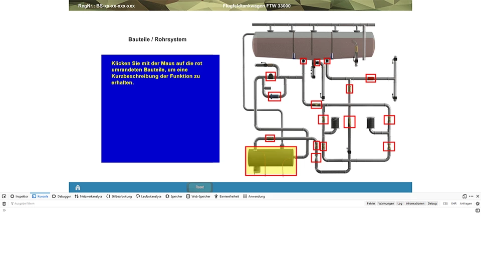The width and height of the screenshot is (481, 270).
Task: Toggle the CSS console filter
Action: (x=445, y=203)
